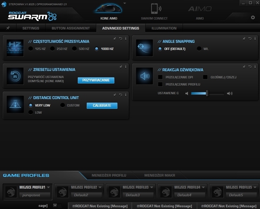
Task: Set polling rate to 500 Hz
Action: point(74,49)
